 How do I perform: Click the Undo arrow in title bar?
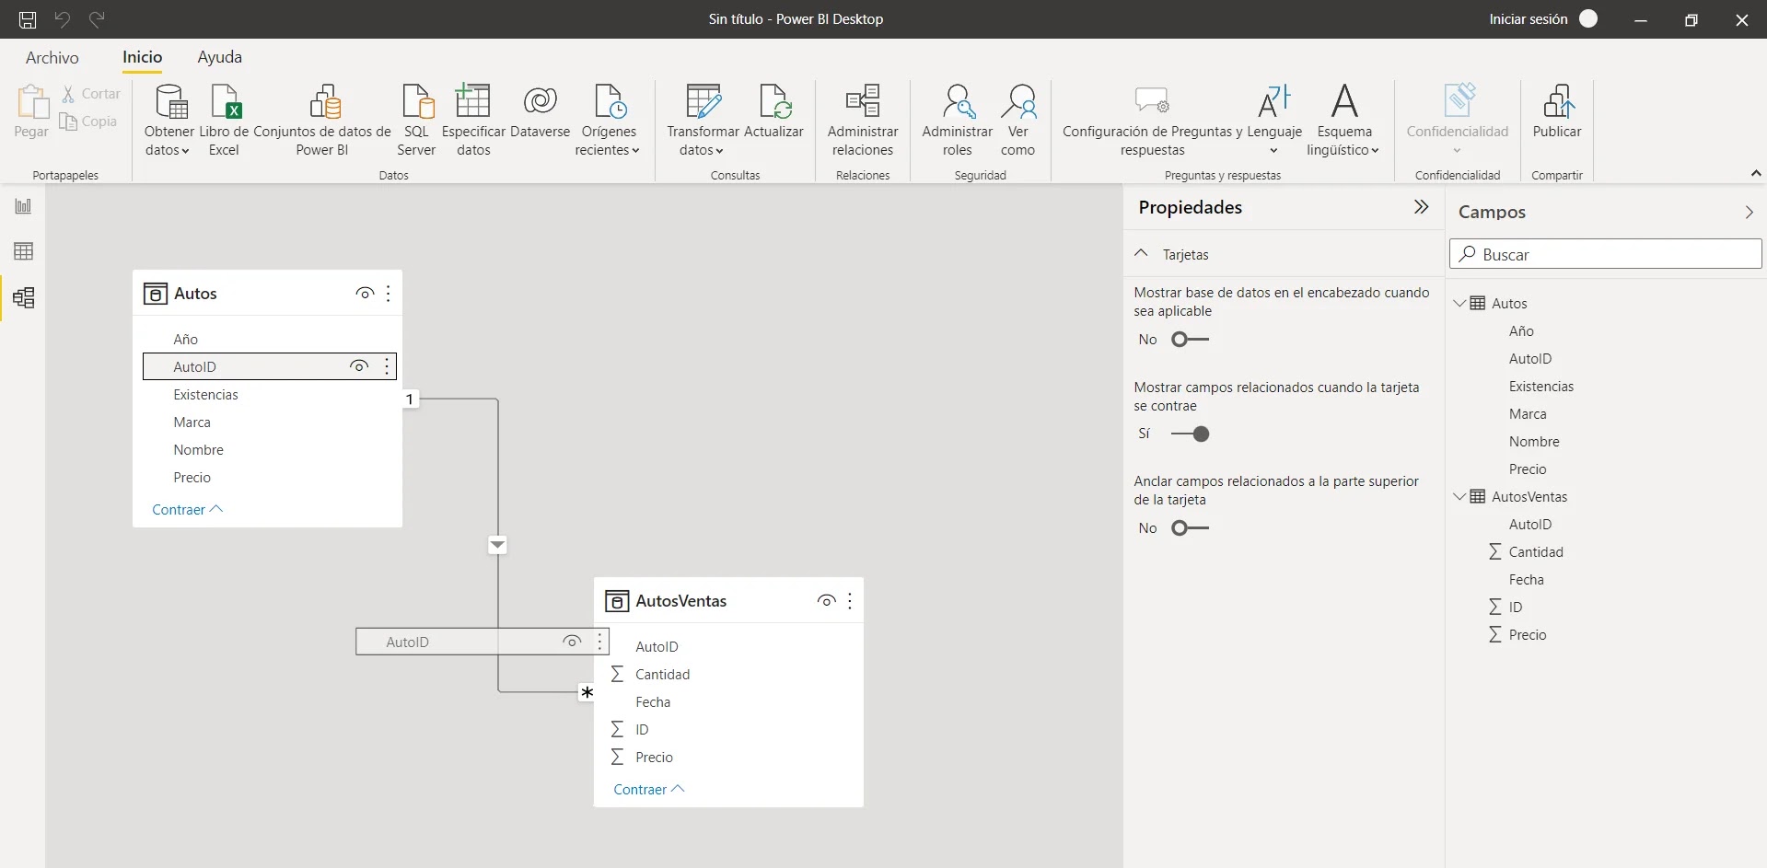[x=62, y=19]
